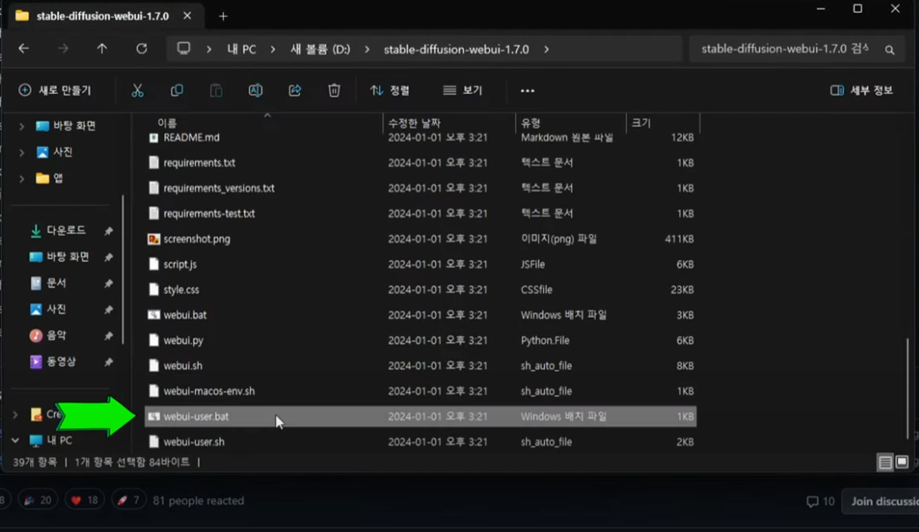
Task: Close the stable-diffusion-webui-1.7.0 tab
Action: pyautogui.click(x=187, y=16)
